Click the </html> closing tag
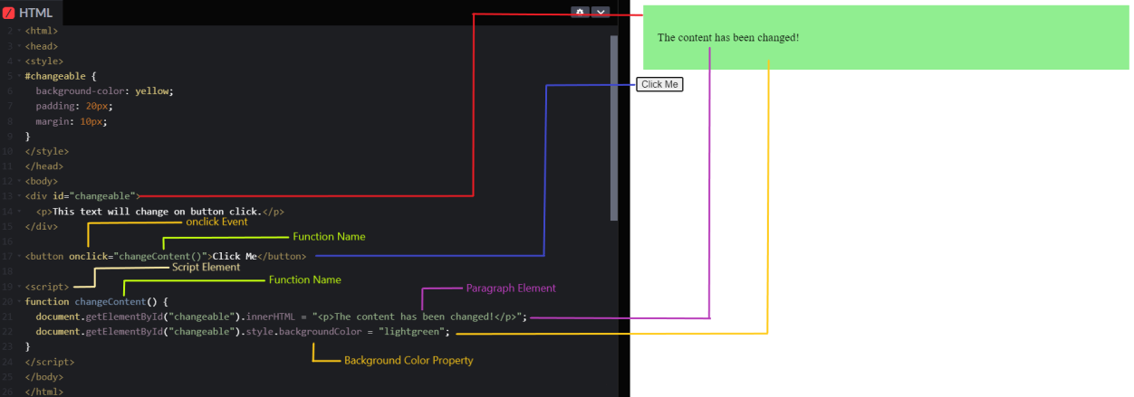1134x397 pixels. coord(44,392)
